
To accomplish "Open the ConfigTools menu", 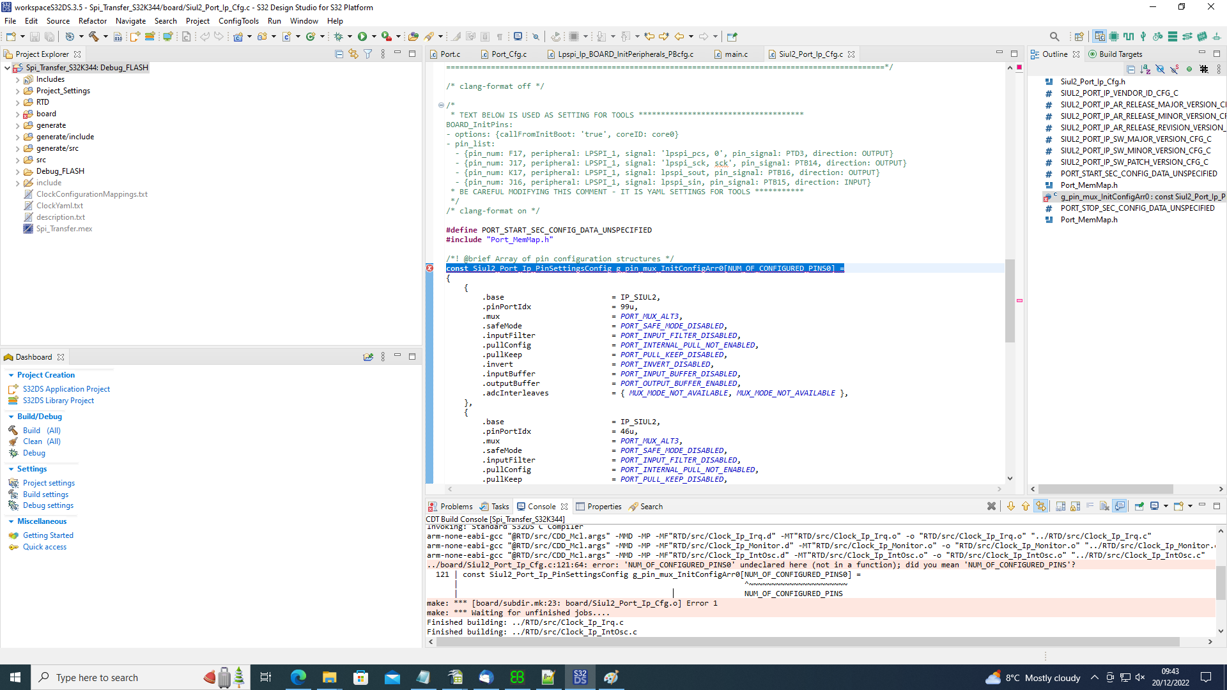I will click(238, 21).
